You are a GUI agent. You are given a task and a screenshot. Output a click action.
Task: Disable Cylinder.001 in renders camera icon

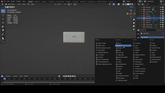click(x=163, y=25)
